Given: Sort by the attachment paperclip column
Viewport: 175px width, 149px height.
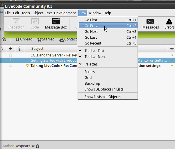Looking at the screenshot, I should tap(20, 49).
